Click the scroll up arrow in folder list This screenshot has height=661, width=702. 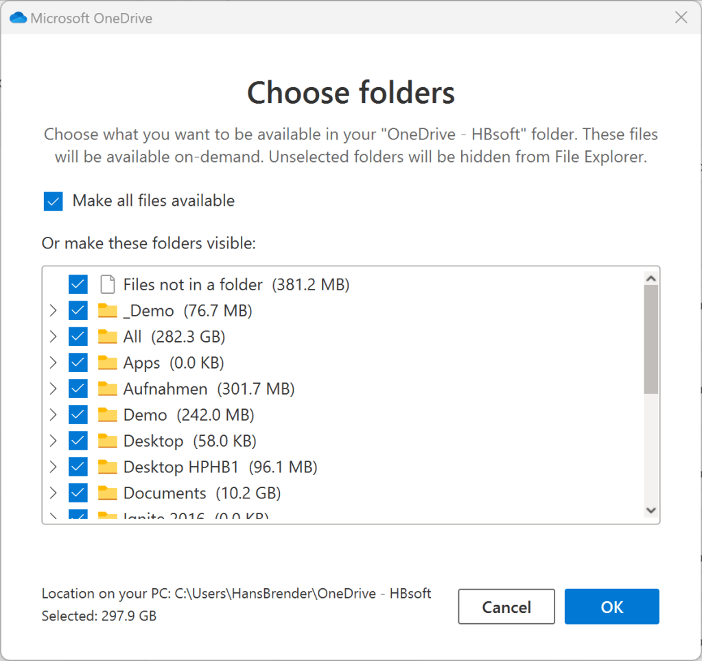651,278
